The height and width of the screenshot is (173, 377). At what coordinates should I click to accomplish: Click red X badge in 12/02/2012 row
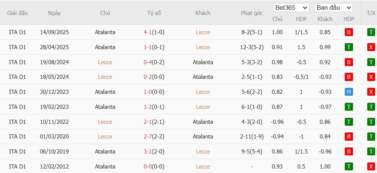pyautogui.click(x=371, y=167)
